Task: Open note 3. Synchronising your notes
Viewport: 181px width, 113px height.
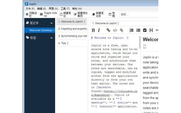Action: (72, 36)
